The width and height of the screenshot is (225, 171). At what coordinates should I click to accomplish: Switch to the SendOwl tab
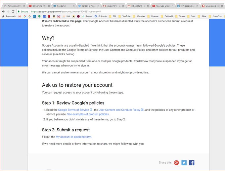[63, 6]
